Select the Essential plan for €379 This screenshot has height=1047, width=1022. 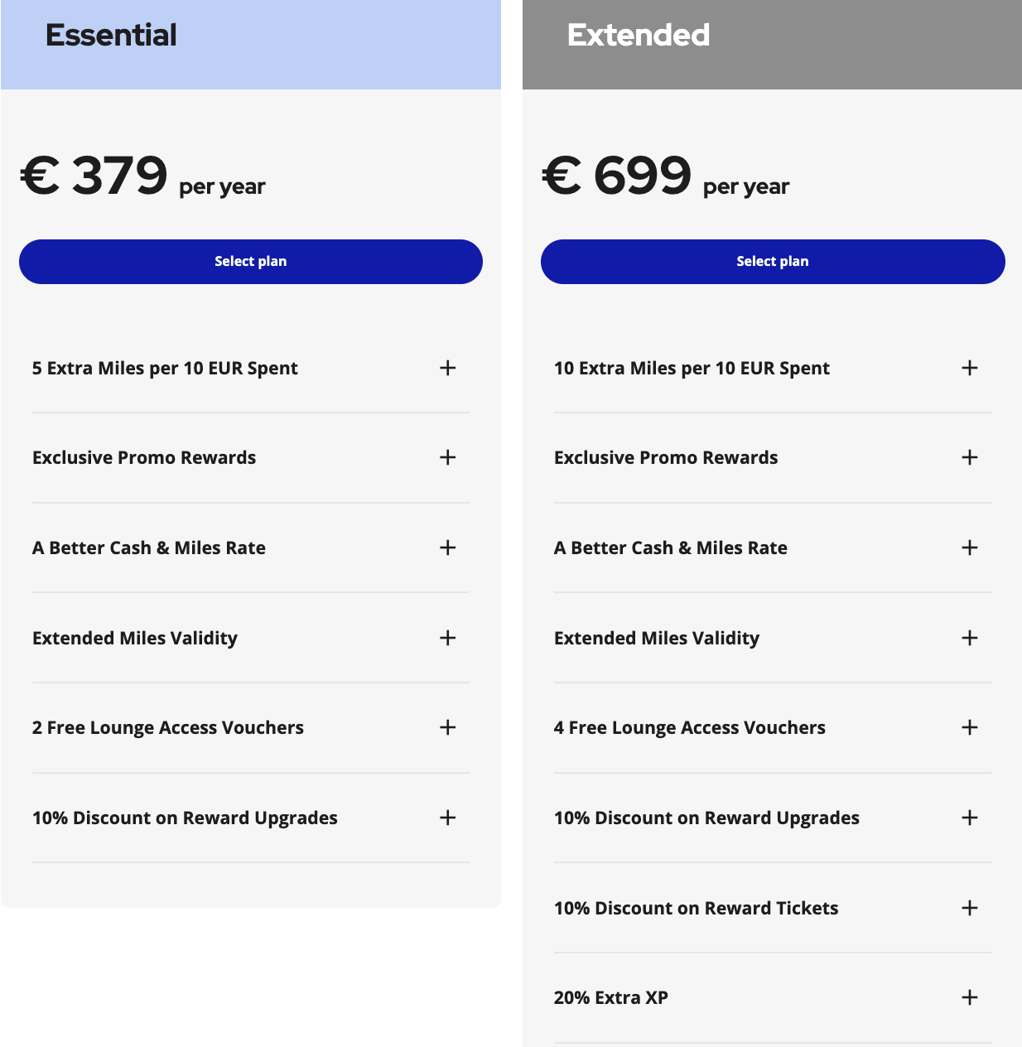[250, 262]
